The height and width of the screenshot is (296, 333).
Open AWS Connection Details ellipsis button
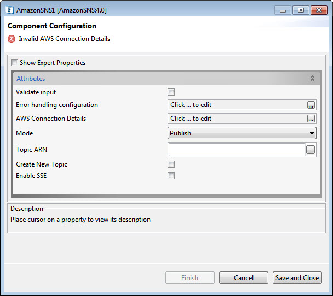tap(311, 119)
